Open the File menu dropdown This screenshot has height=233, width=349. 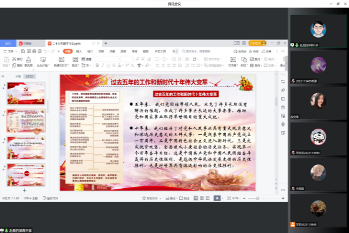click(x=10, y=51)
